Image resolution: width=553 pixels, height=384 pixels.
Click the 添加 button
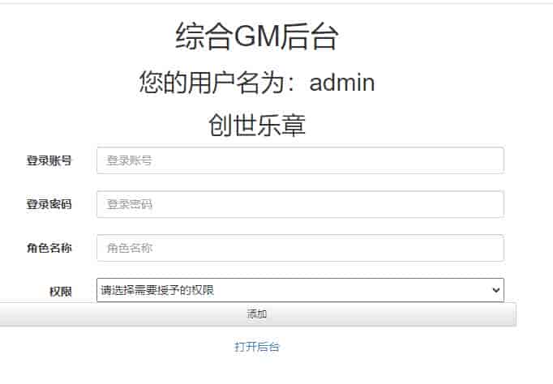point(258,314)
